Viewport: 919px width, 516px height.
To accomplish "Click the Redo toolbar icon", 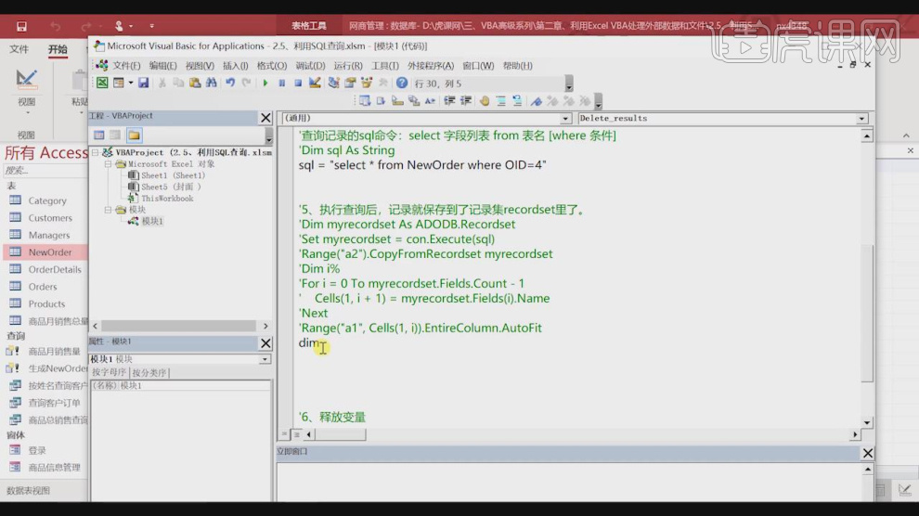I will point(247,84).
